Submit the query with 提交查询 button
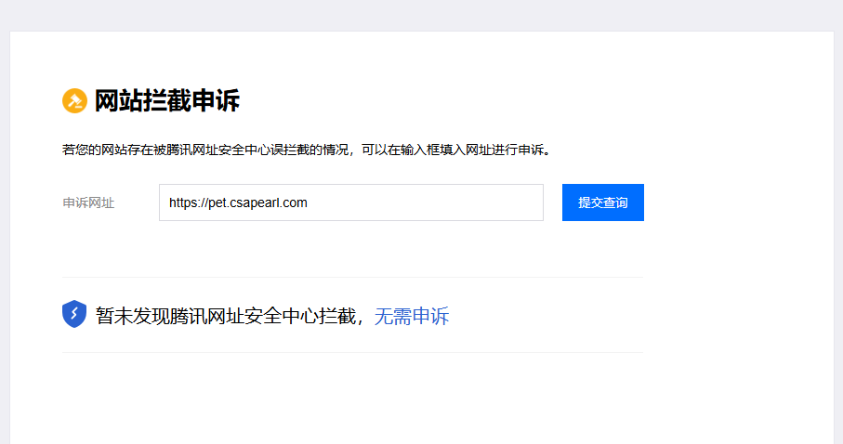 (603, 202)
